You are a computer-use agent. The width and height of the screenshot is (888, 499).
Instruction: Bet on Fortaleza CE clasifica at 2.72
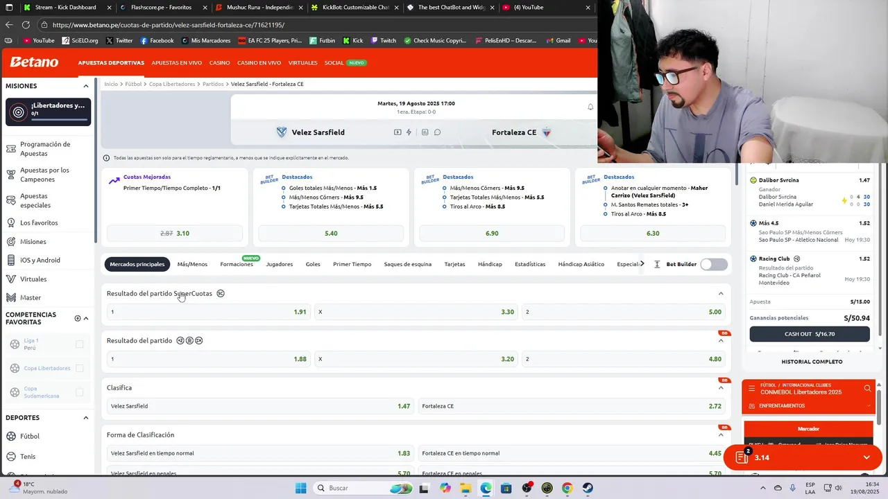[x=572, y=406]
